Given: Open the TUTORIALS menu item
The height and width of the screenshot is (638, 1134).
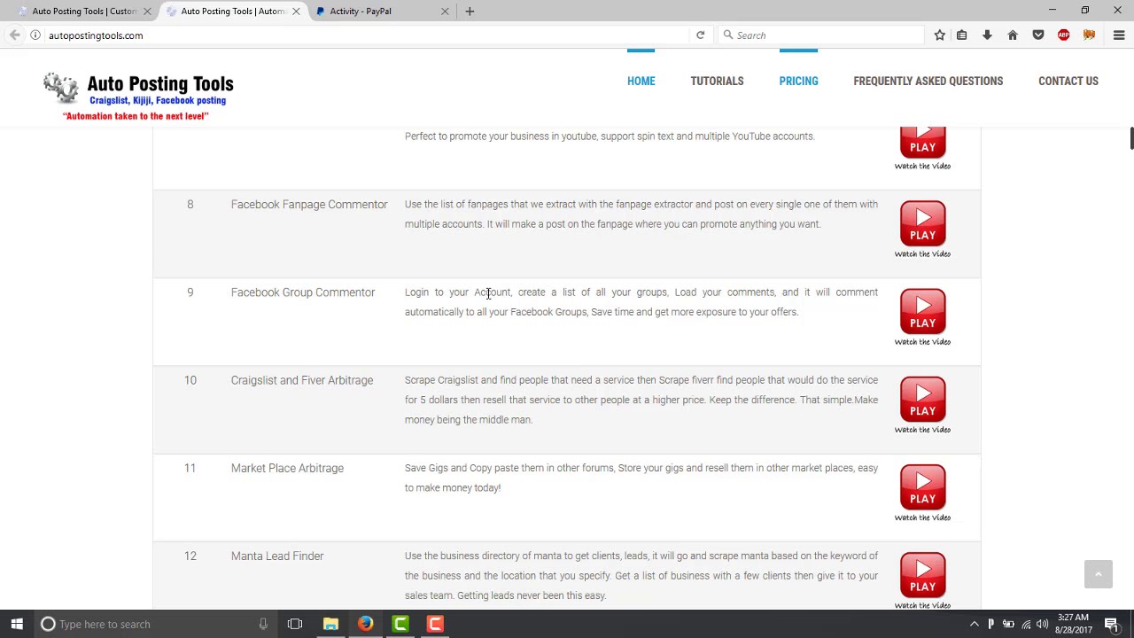Looking at the screenshot, I should pyautogui.click(x=717, y=81).
